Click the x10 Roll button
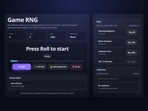Screen dimensions: 148x111 39,67
